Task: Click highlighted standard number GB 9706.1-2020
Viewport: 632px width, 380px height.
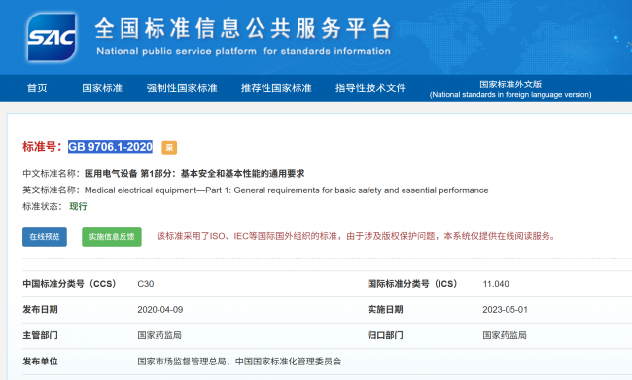Action: (x=111, y=147)
